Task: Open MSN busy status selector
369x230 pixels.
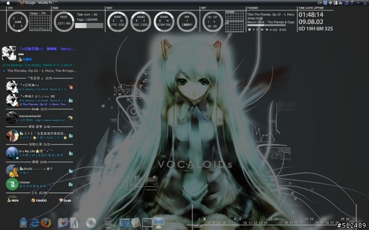Action: click(25, 59)
